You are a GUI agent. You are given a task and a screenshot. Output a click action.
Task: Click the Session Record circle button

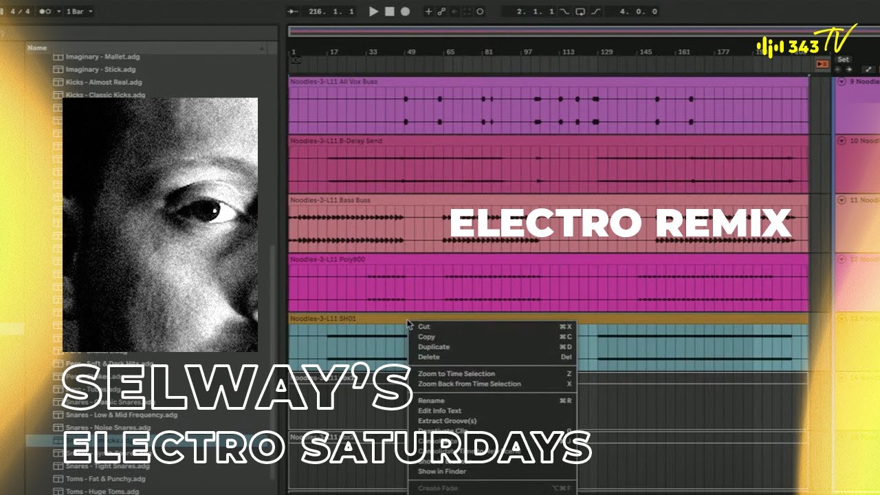pos(480,12)
